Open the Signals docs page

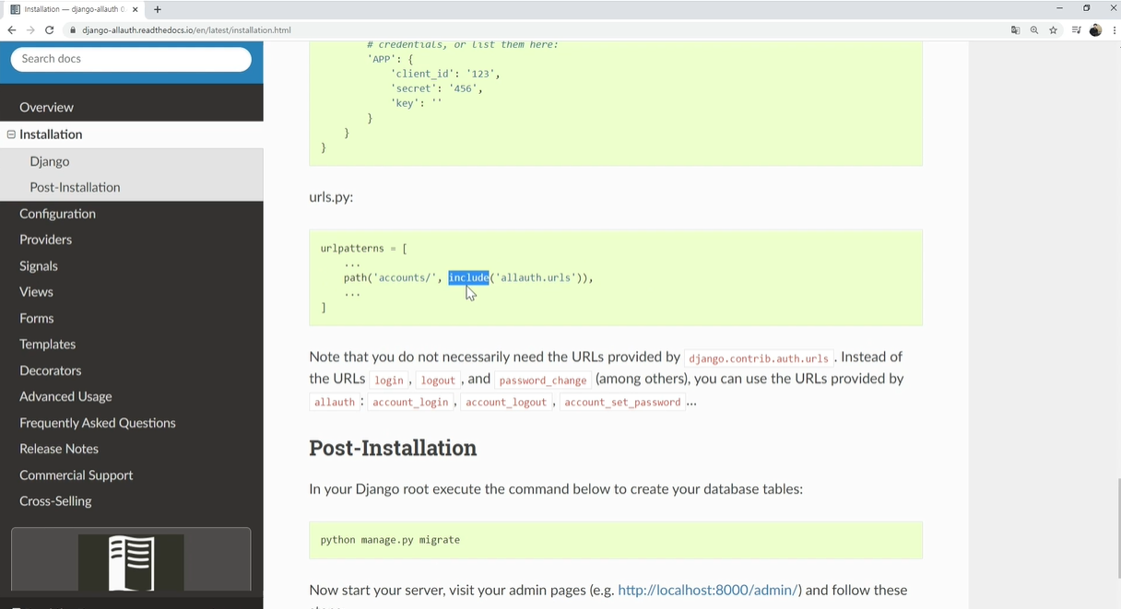(39, 265)
